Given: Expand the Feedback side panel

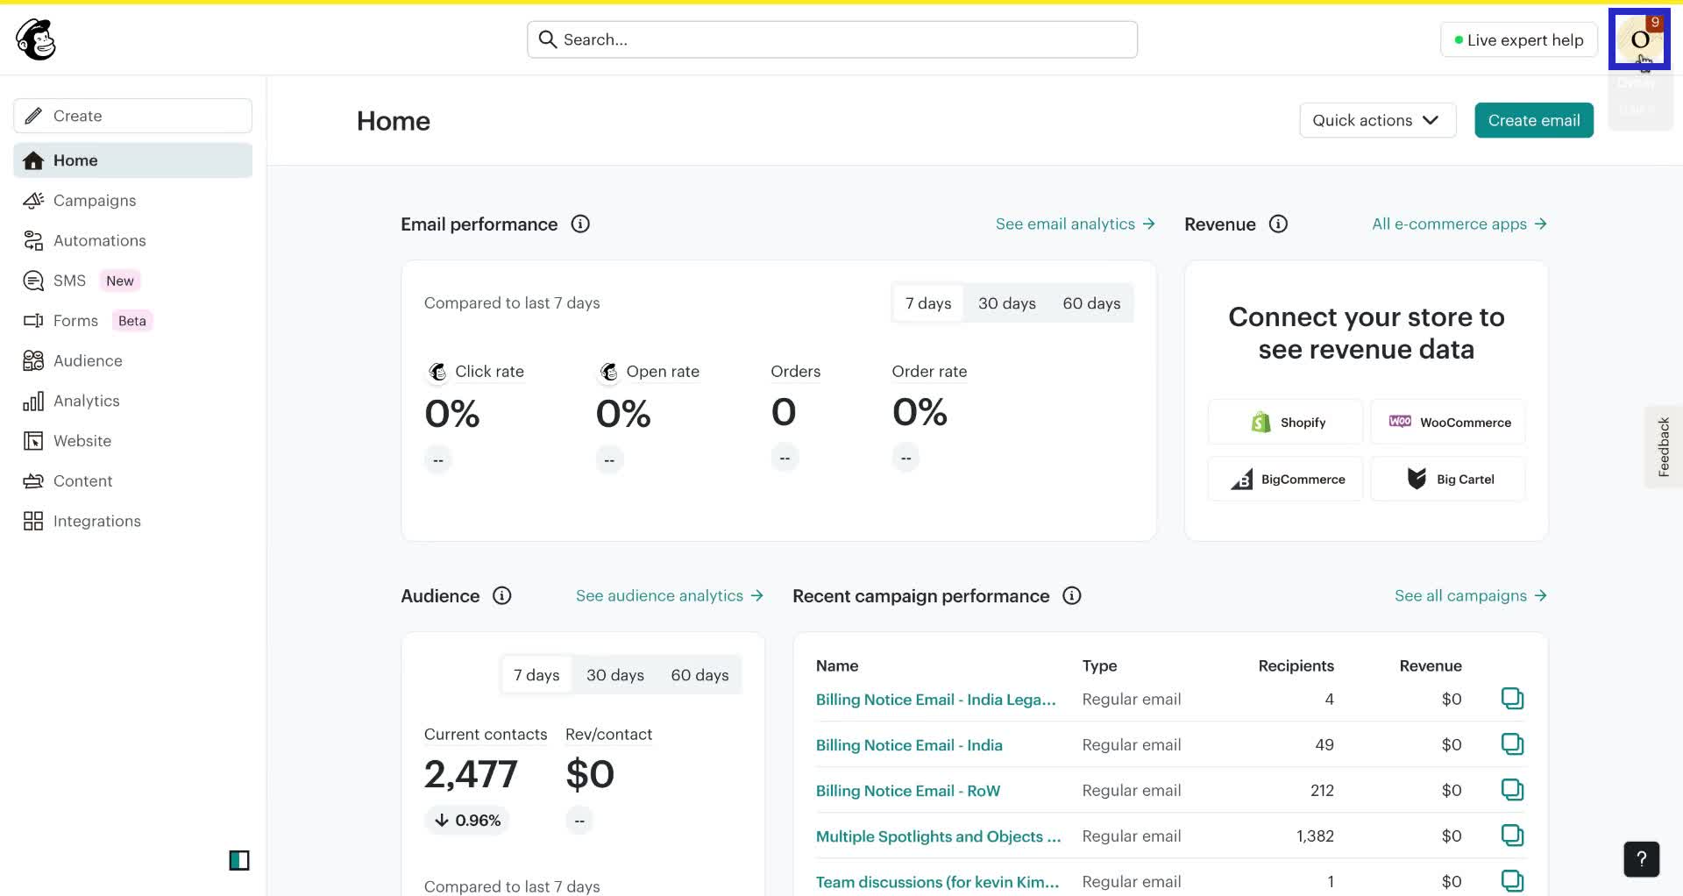Looking at the screenshot, I should pyautogui.click(x=1663, y=446).
